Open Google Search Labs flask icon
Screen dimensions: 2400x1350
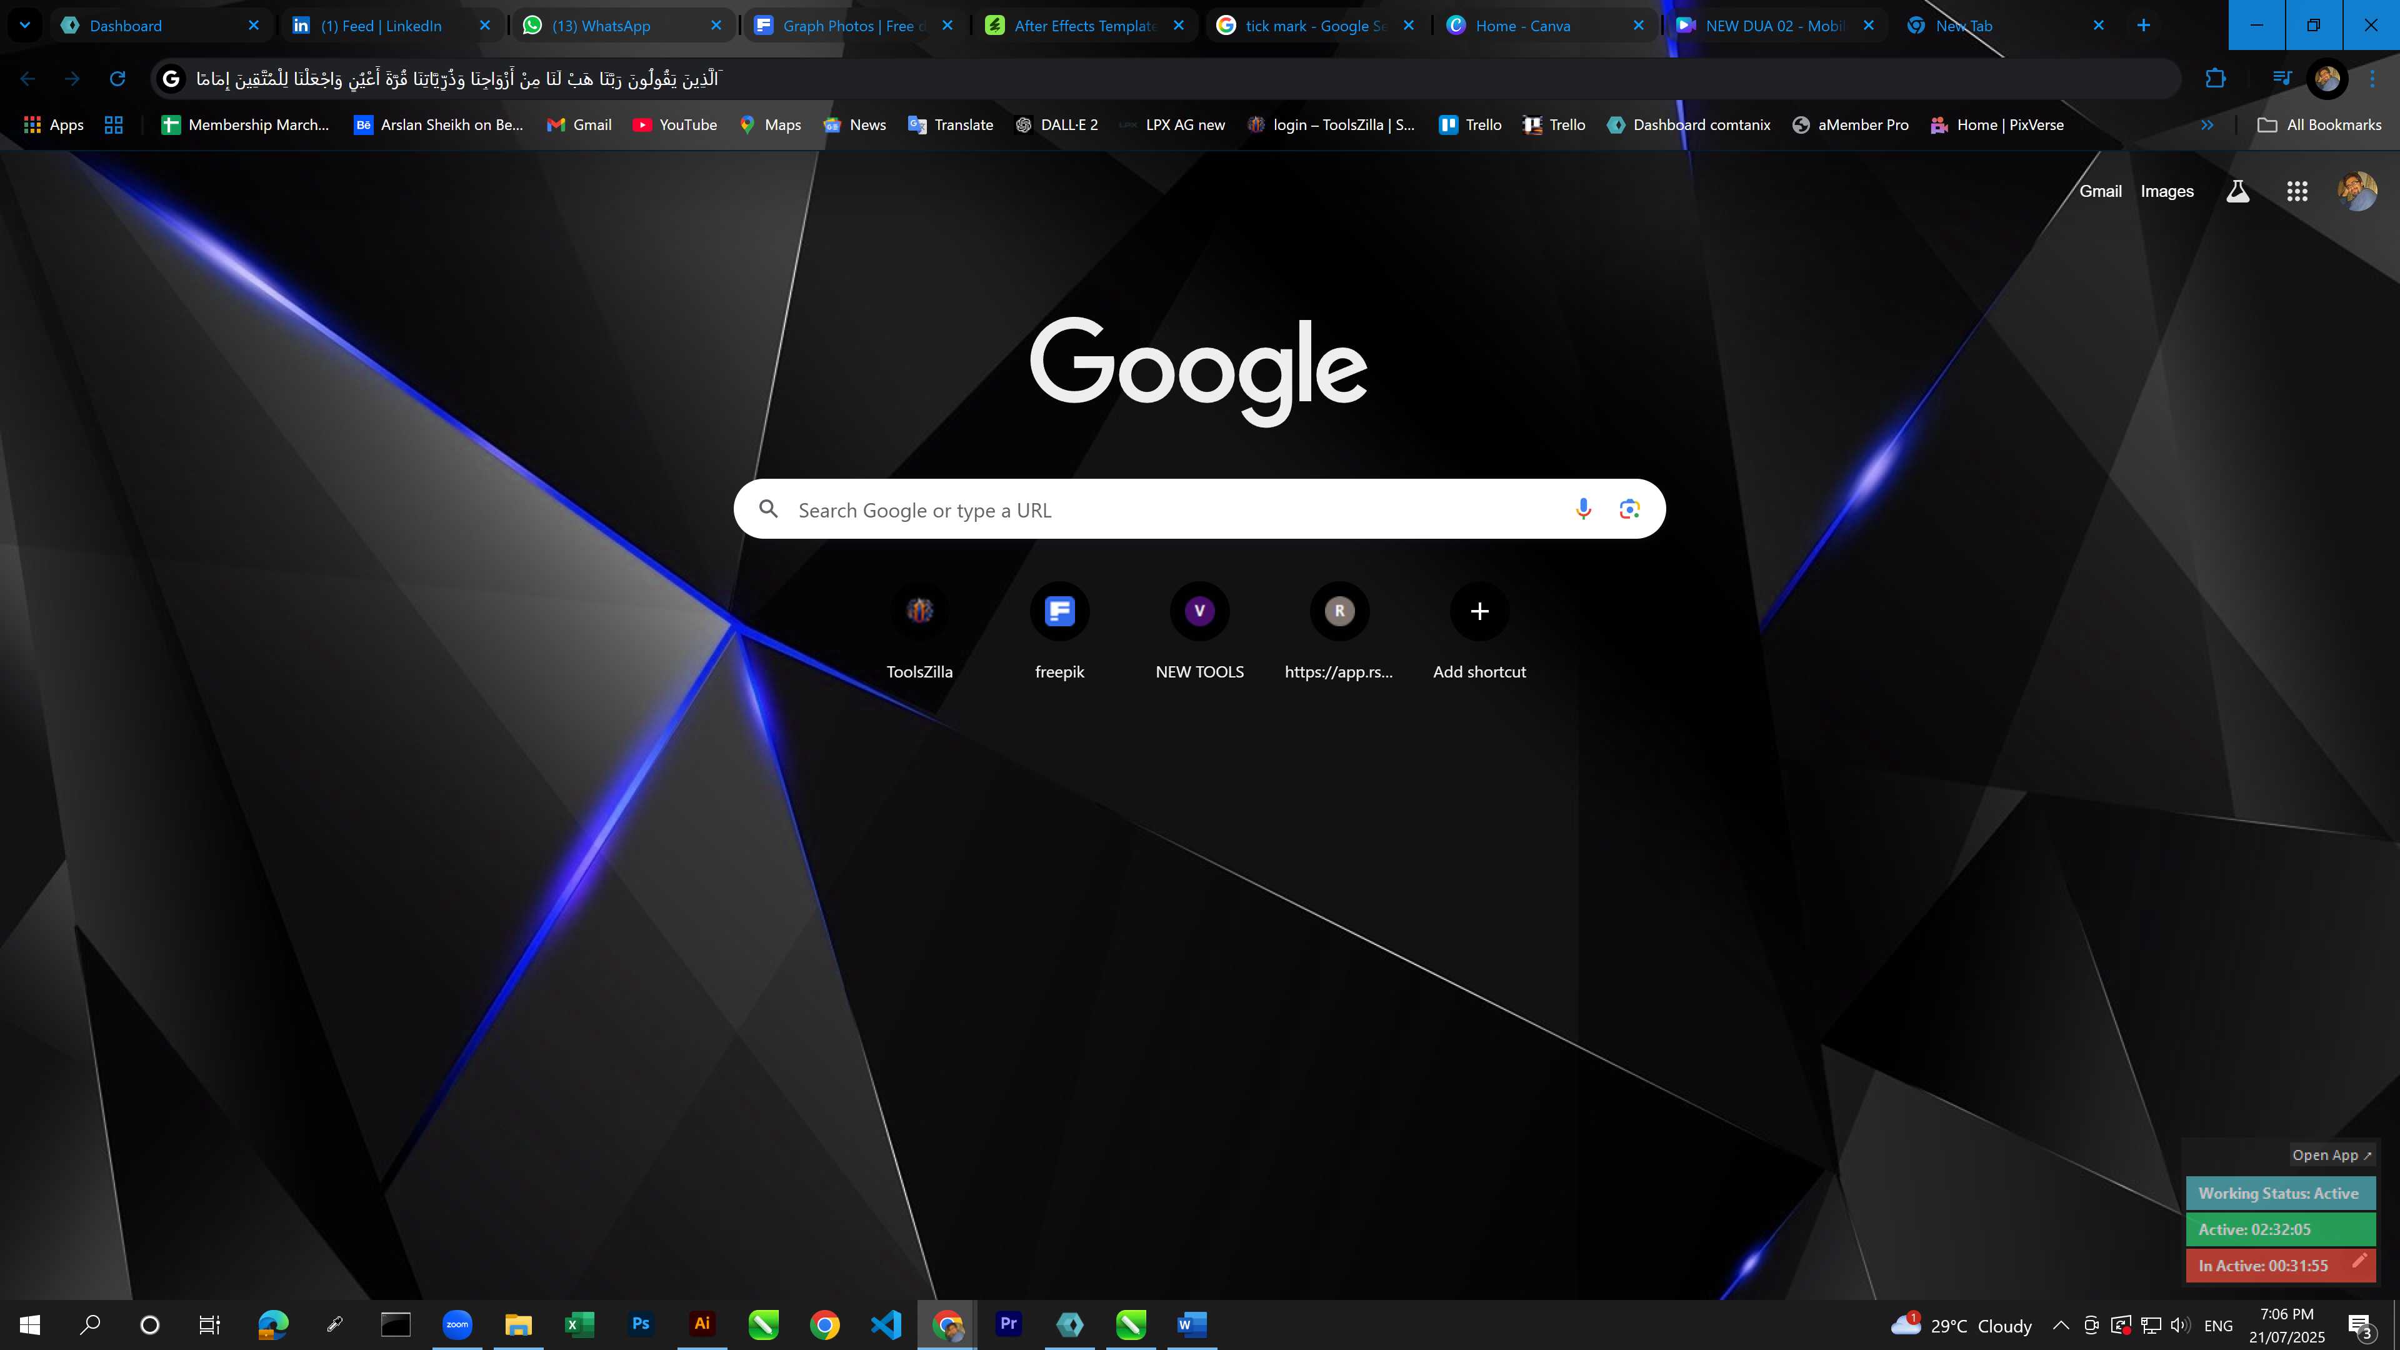point(2238,191)
